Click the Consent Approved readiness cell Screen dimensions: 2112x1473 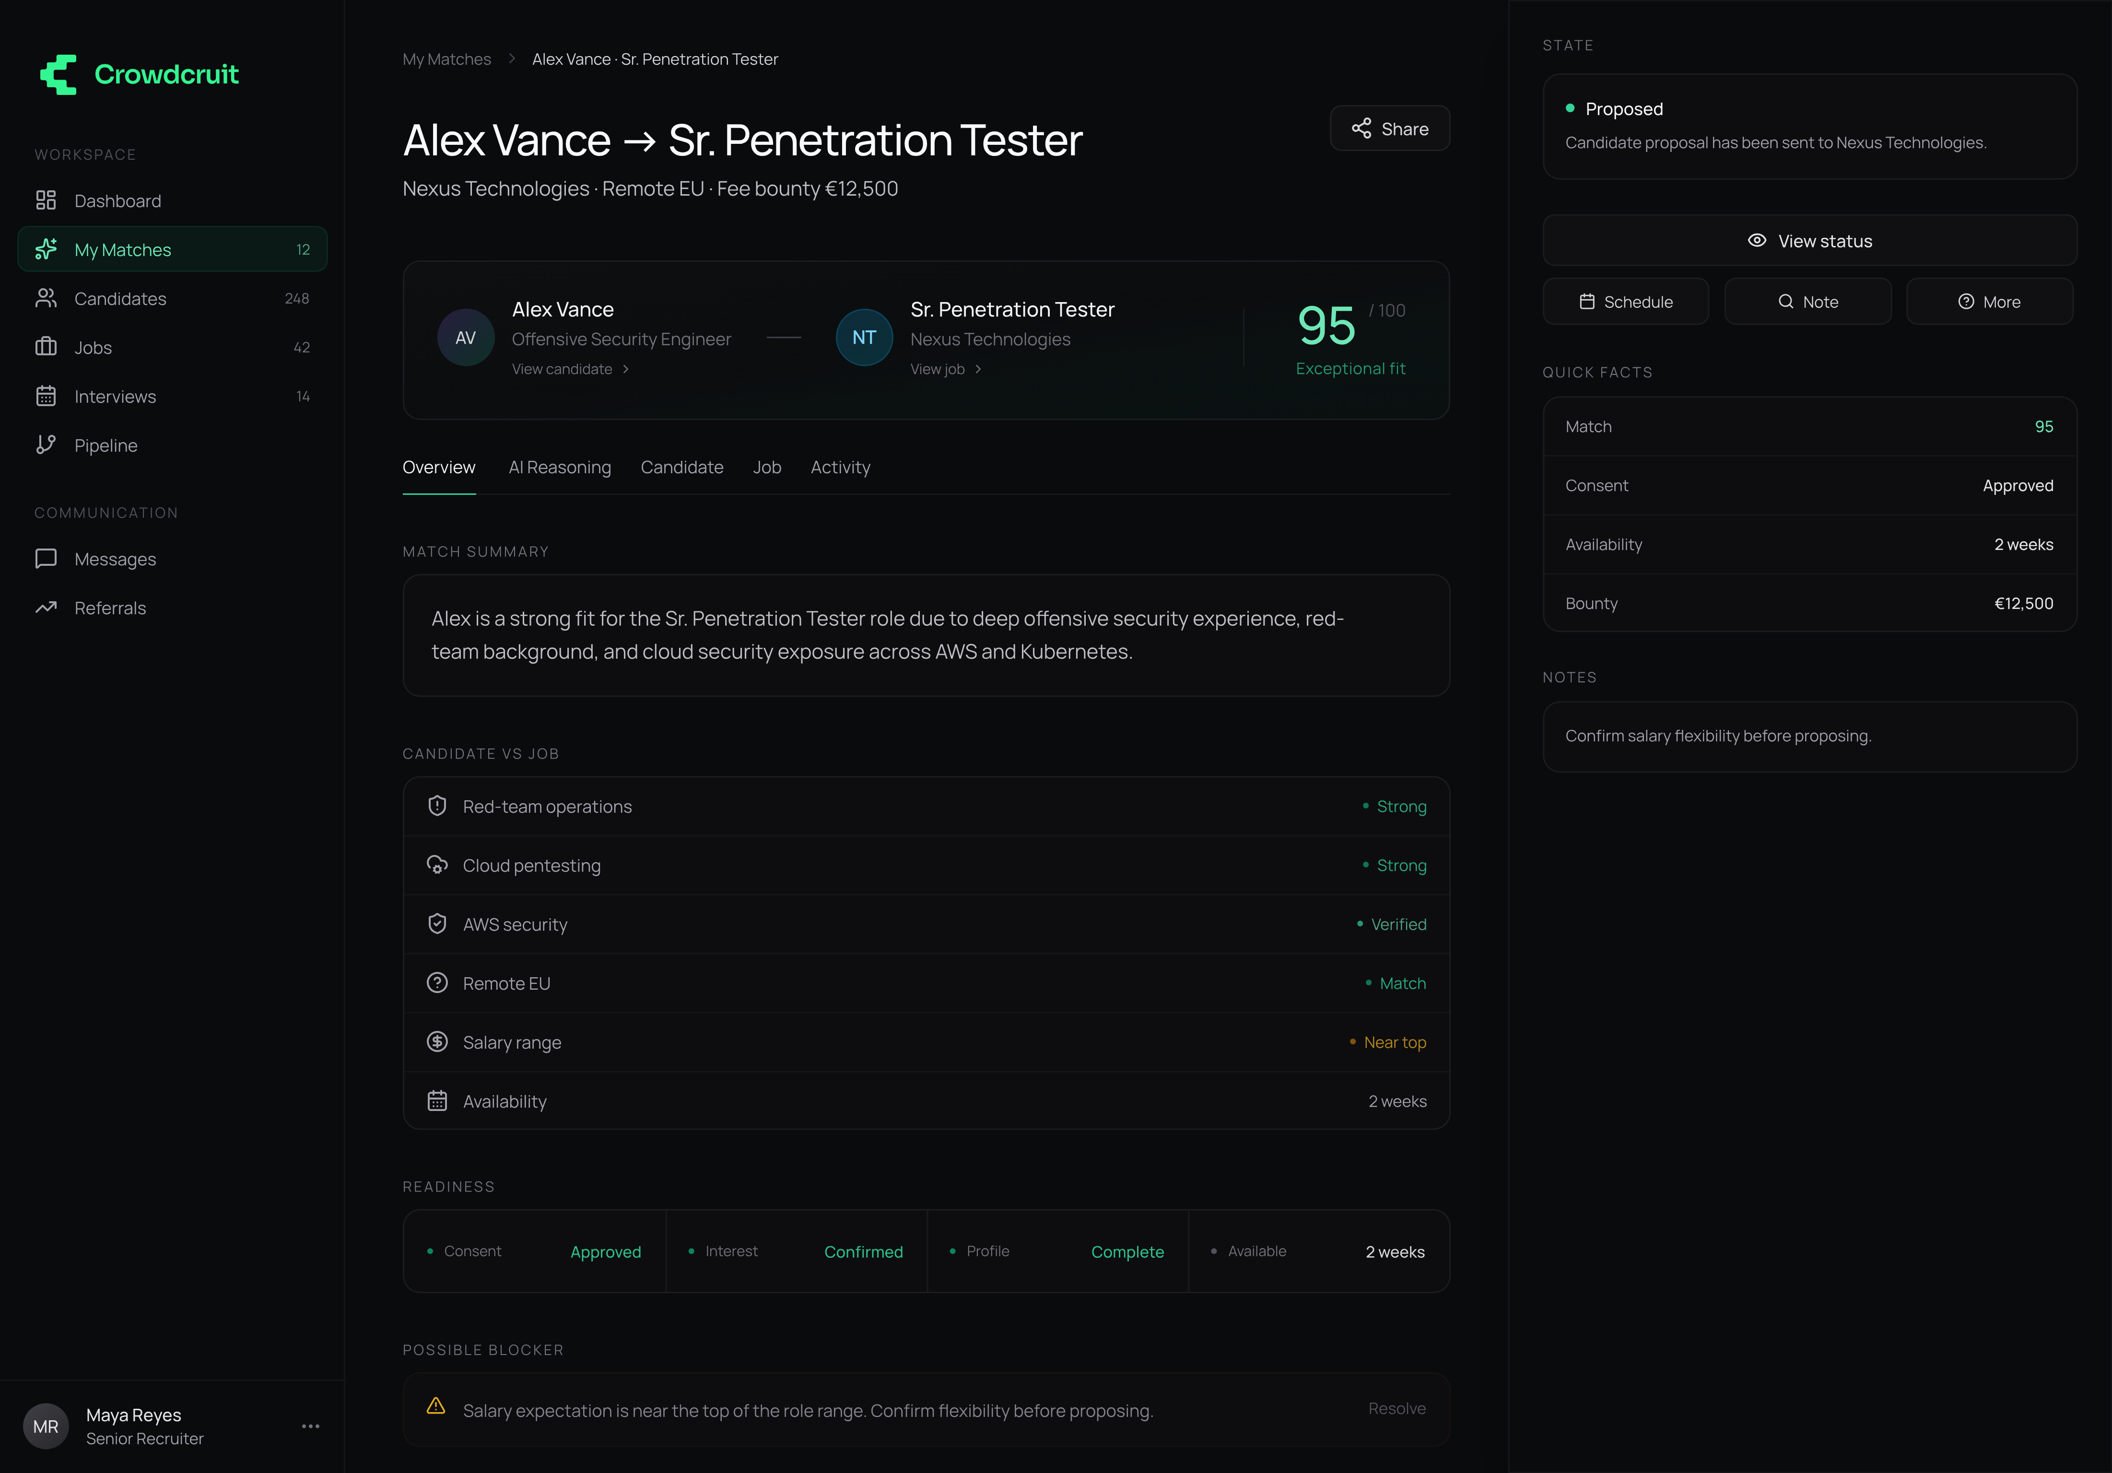534,1251
